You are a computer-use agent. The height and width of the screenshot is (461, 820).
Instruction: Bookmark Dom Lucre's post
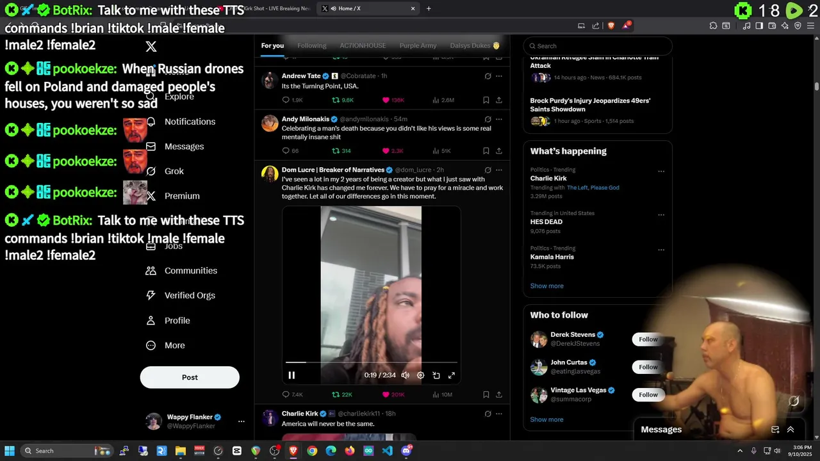pos(486,394)
